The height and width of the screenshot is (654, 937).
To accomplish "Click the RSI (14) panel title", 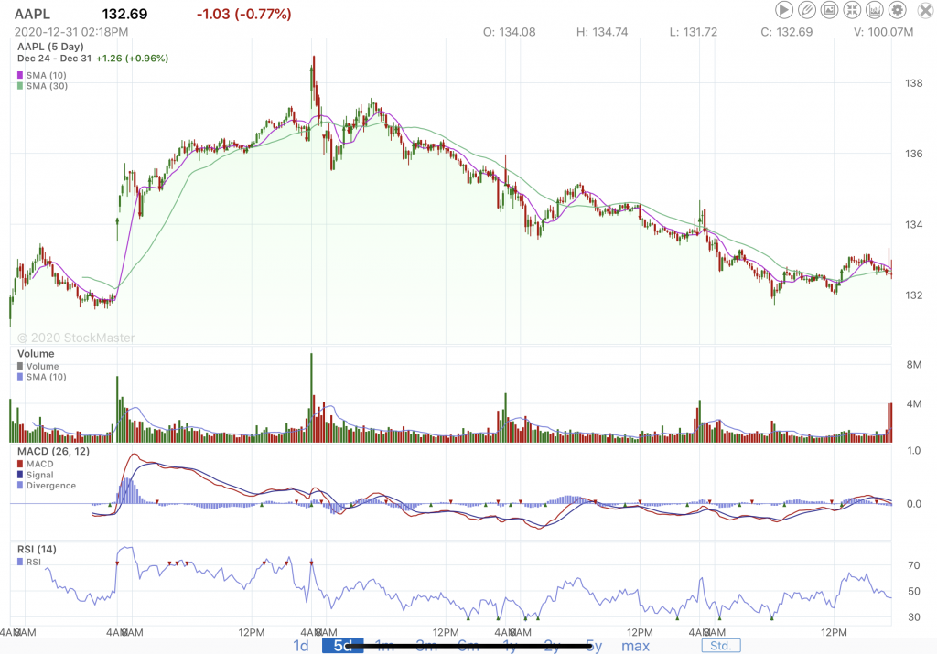I will (x=37, y=549).
